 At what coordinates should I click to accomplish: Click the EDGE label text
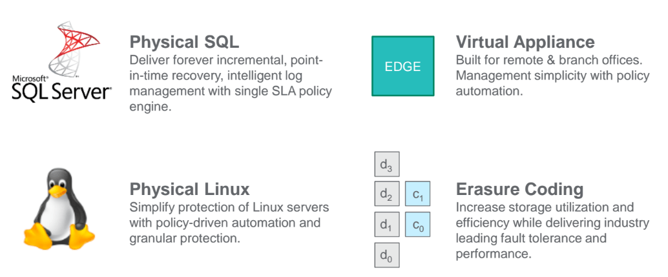click(x=402, y=67)
